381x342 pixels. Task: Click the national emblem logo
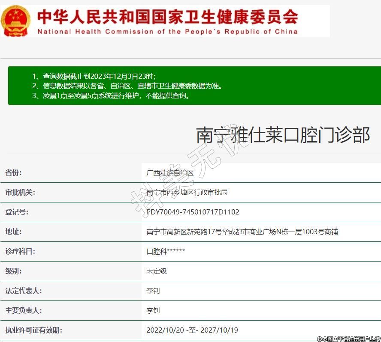pyautogui.click(x=16, y=21)
